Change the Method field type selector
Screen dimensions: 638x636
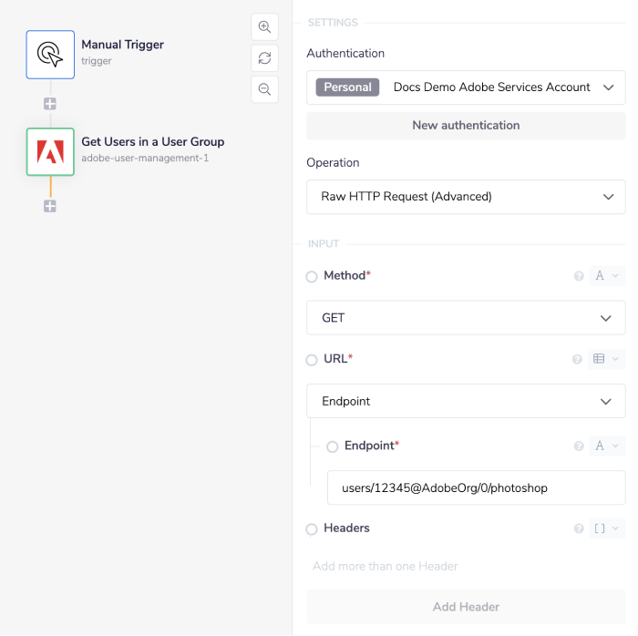pyautogui.click(x=606, y=276)
